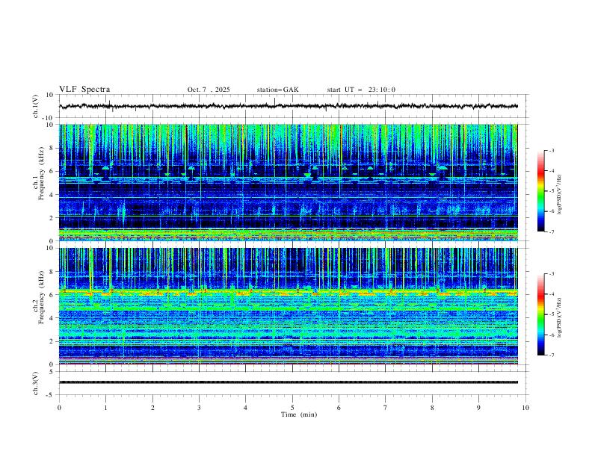Click time axis tick label '3'
Screen dimensions: 592x457
pyautogui.click(x=199, y=408)
